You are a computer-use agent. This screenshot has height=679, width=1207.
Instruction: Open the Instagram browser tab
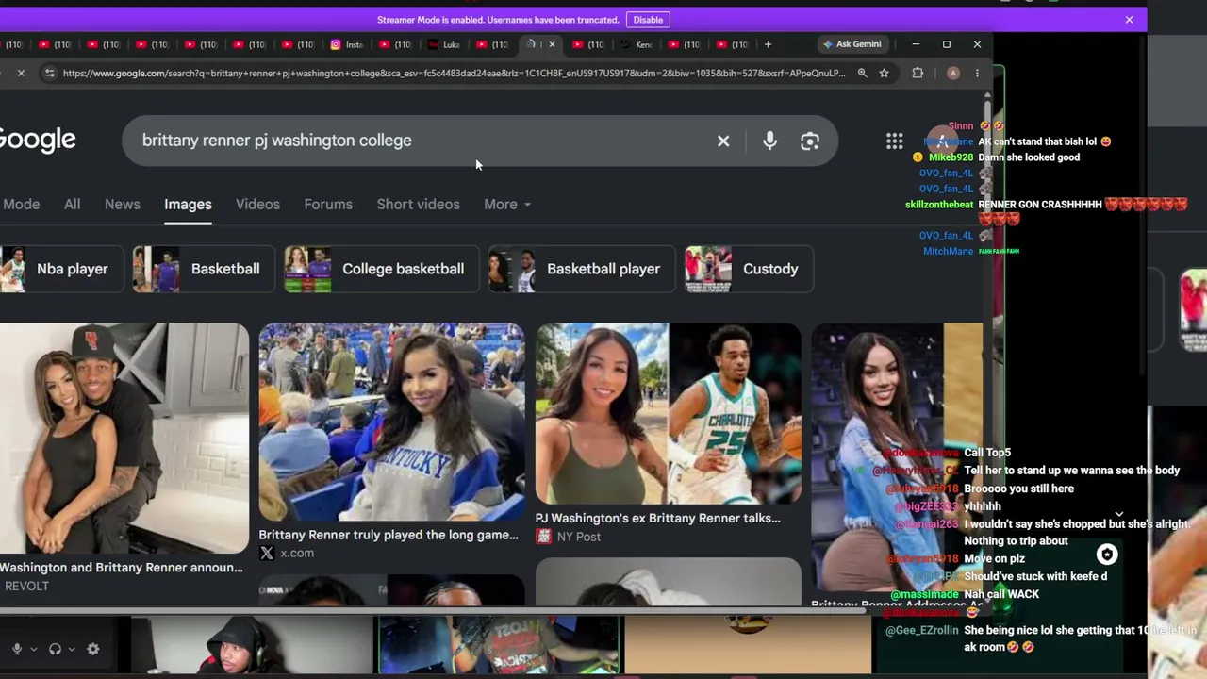346,44
